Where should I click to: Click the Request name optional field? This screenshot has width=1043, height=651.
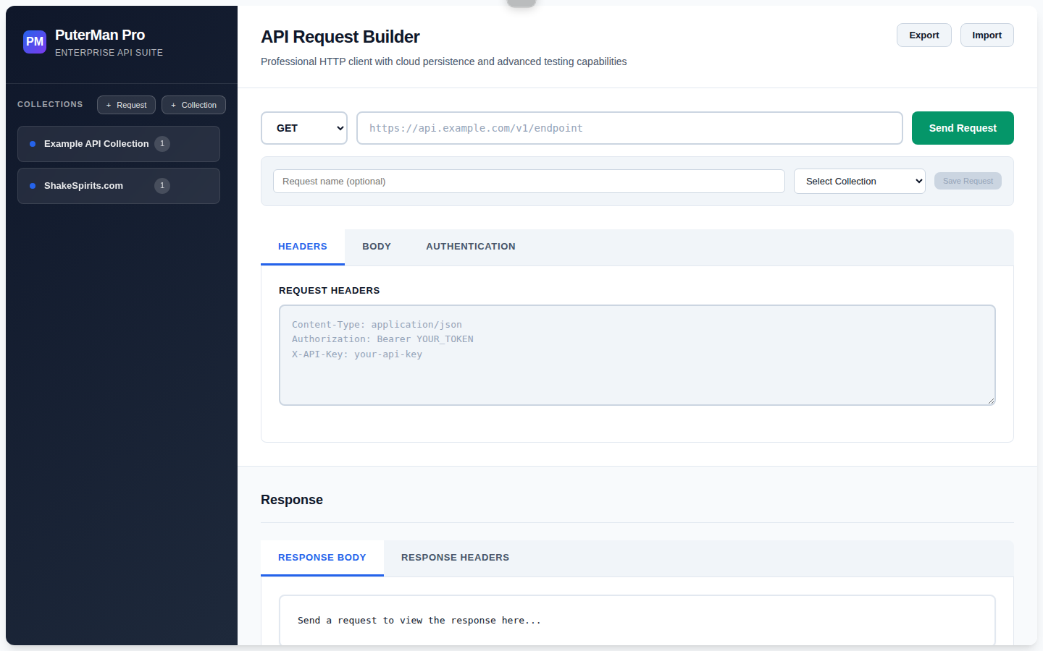click(529, 182)
